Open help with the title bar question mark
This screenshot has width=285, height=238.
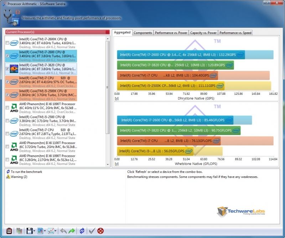coord(267,2)
